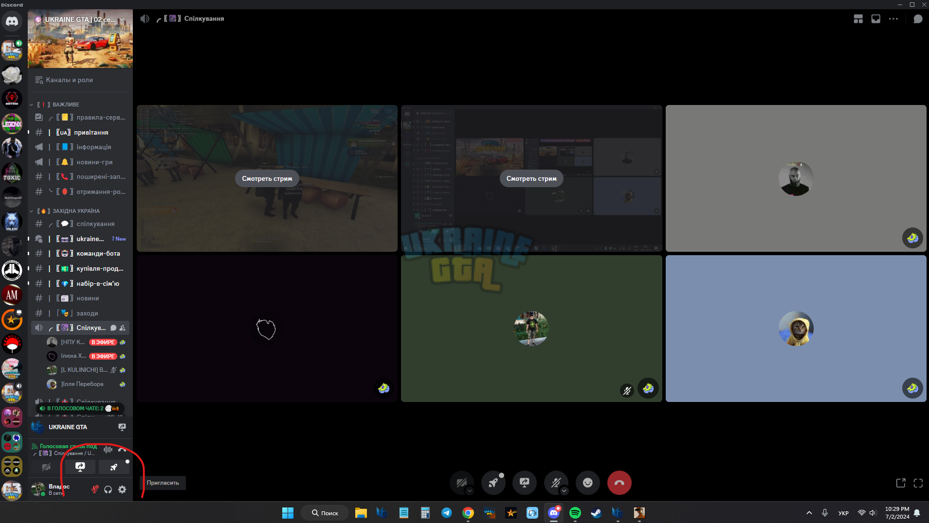Open camera options arrow in call controls

[x=470, y=491]
